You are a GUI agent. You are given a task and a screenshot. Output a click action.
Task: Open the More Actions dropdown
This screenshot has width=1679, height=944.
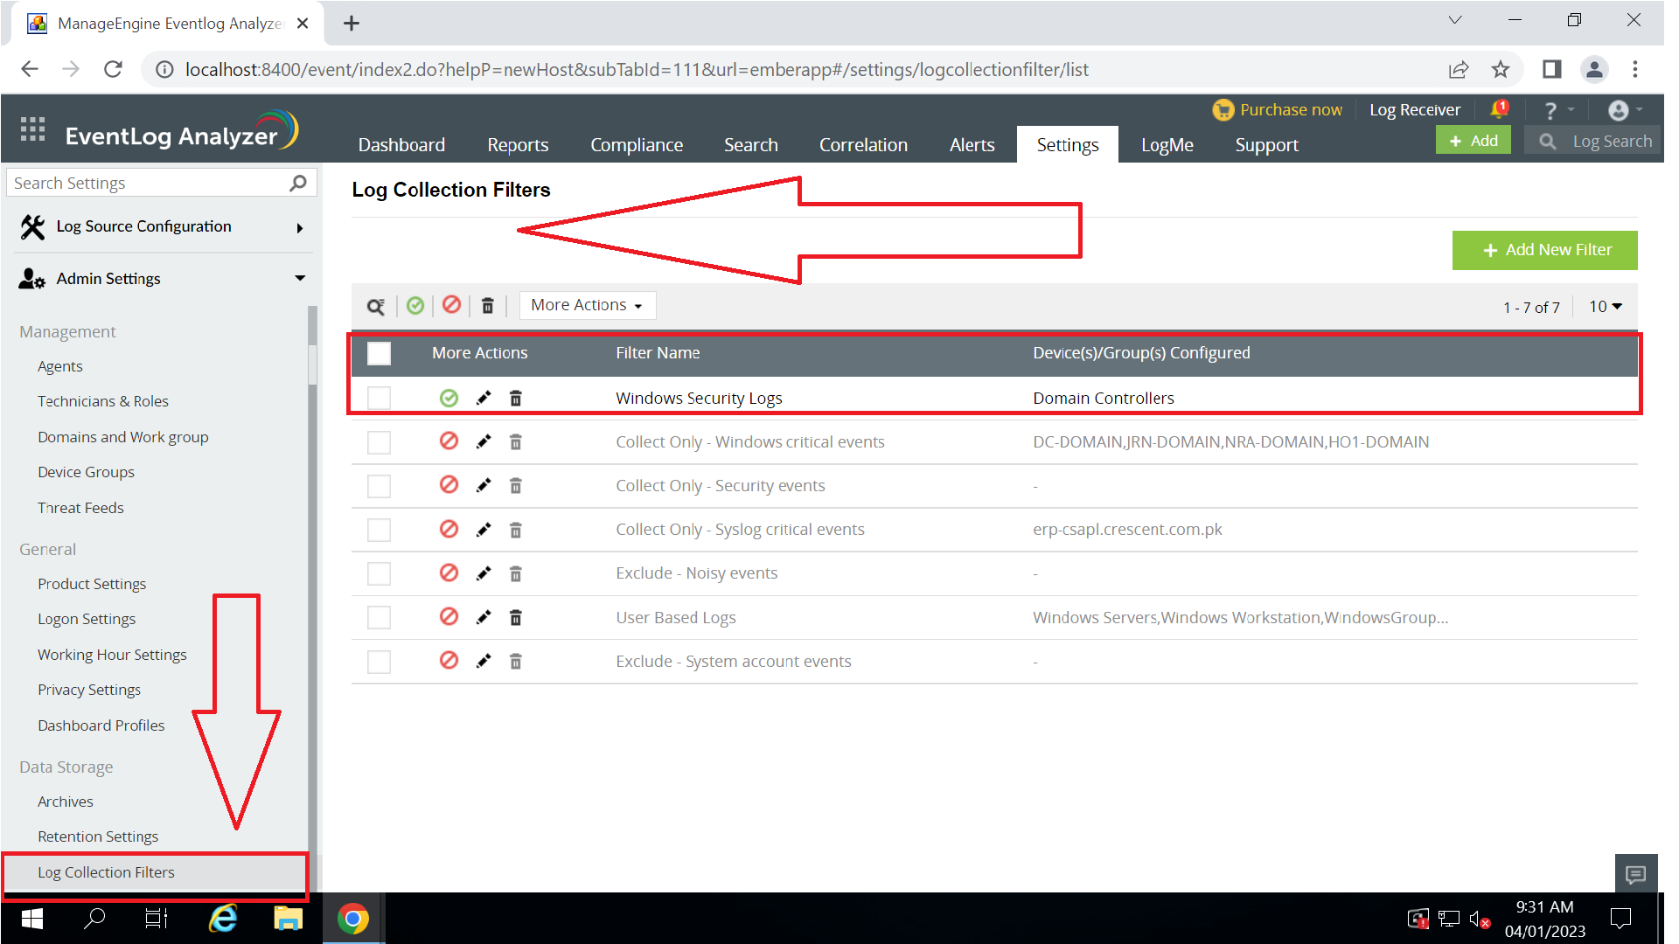587,305
